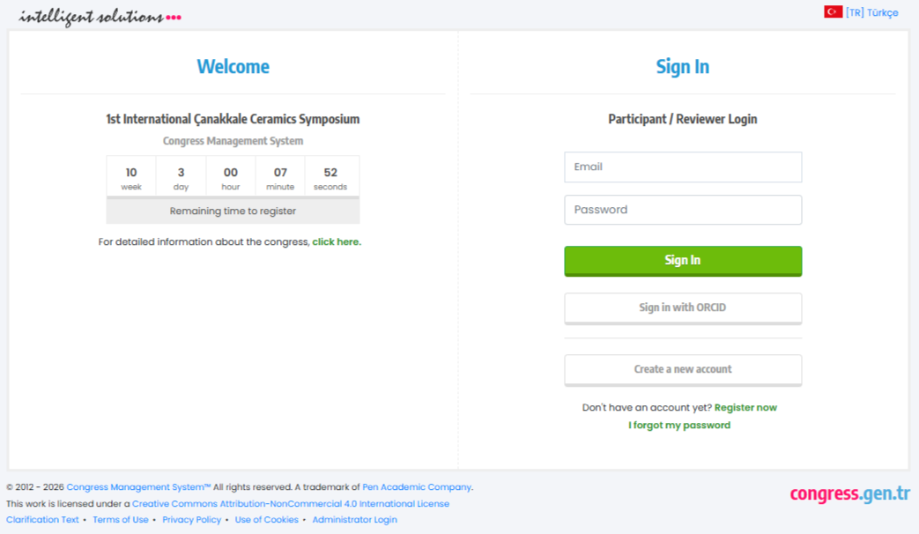Viewport: 919px width, 534px height.
Task: Click the congress.gen.tr logo
Action: [849, 493]
